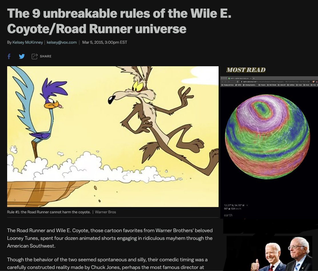Share the article on Facebook

coord(9,56)
